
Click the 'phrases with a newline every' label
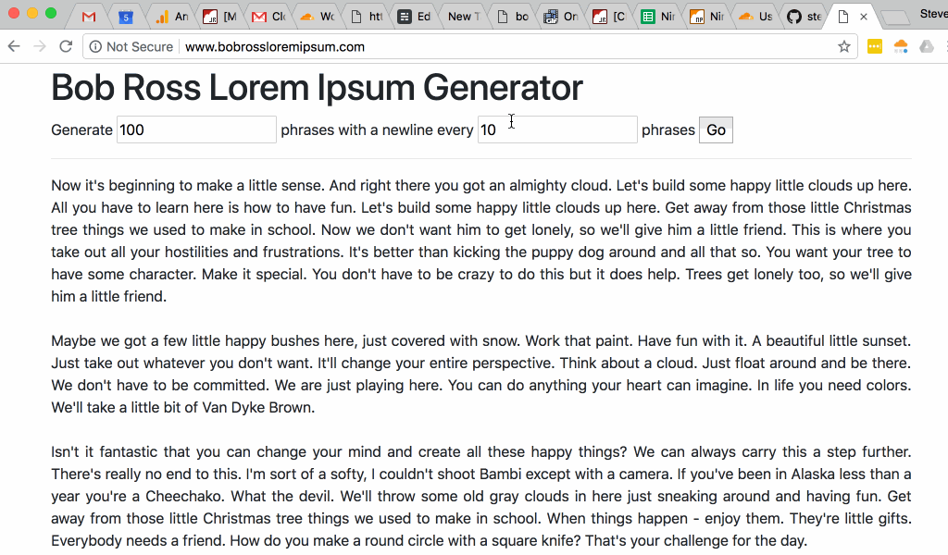pos(377,129)
